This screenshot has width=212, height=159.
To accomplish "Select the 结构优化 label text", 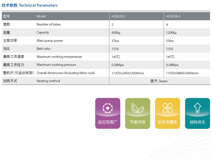I will pyautogui.click(x=197, y=122).
